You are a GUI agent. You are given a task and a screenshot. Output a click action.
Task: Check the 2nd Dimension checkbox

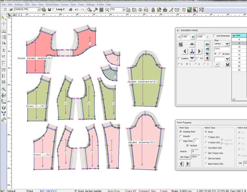(215, 36)
